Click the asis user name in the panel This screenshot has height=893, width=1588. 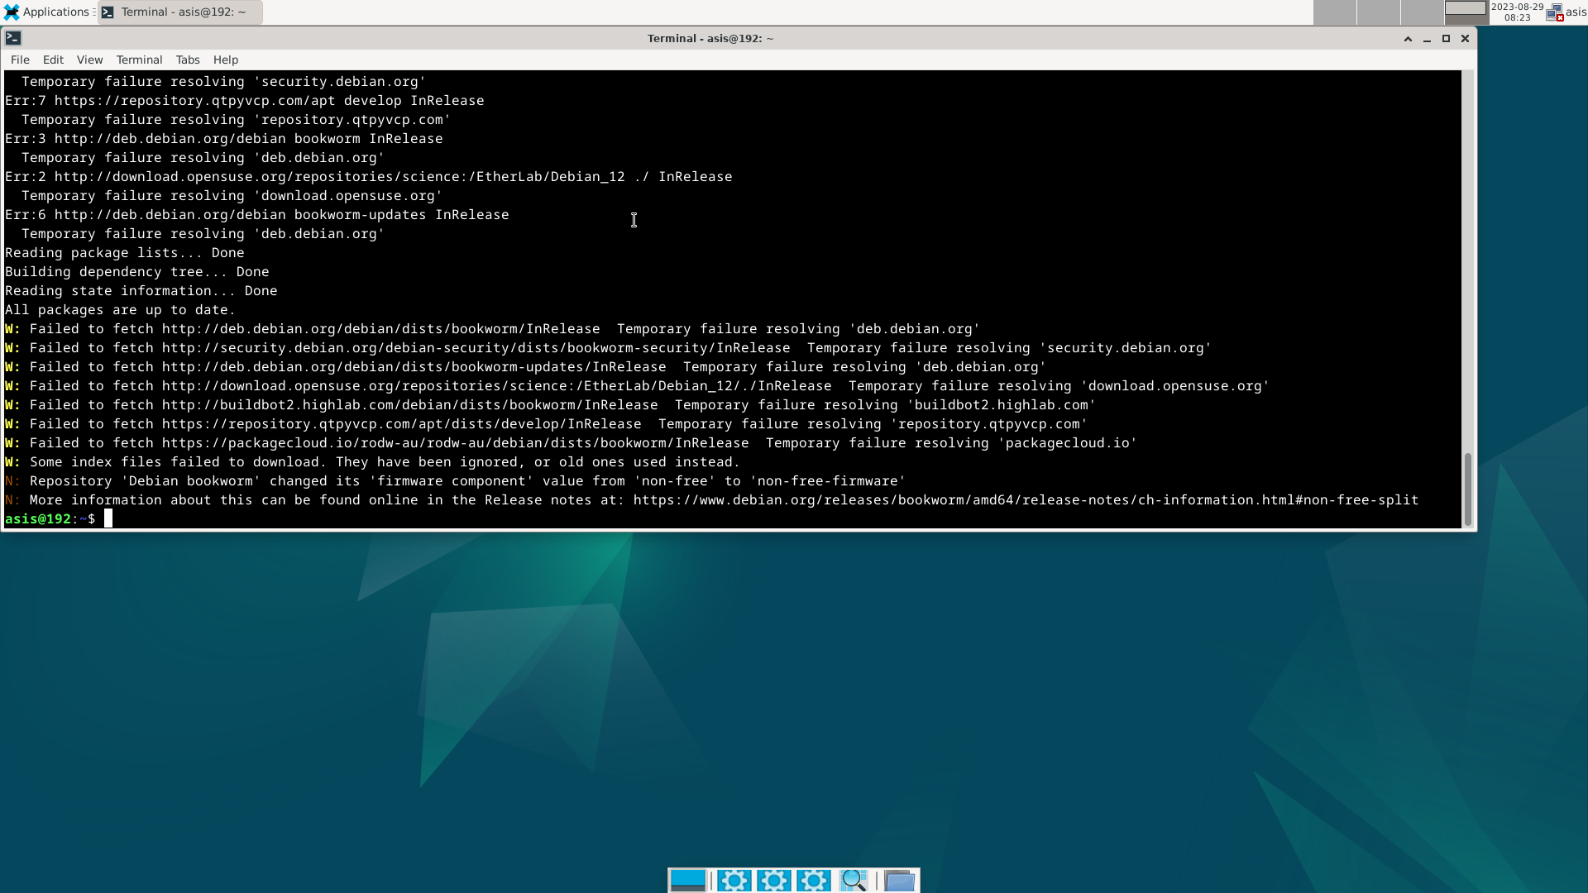[x=1576, y=12]
